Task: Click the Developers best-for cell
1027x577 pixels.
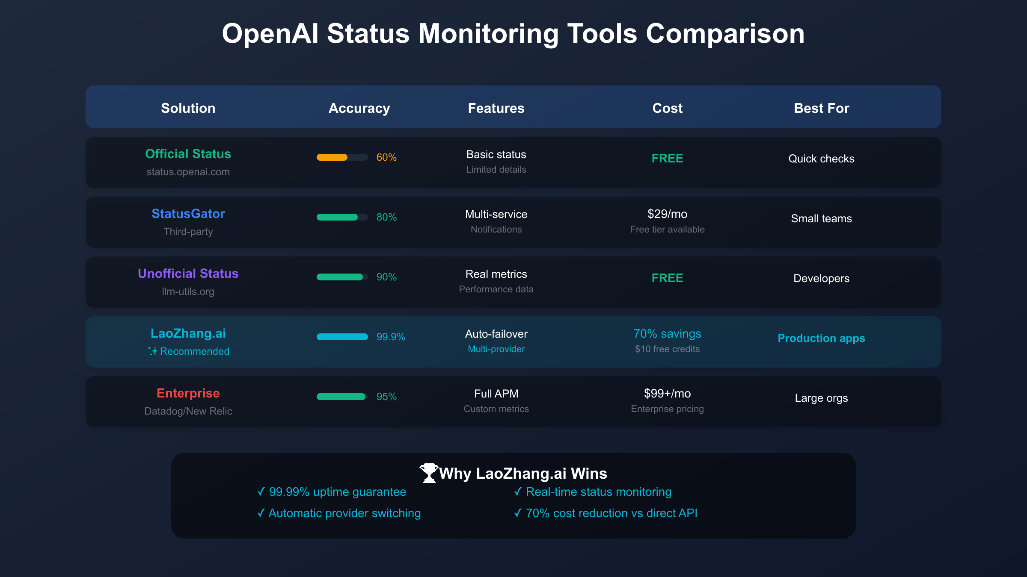Action: 822,278
